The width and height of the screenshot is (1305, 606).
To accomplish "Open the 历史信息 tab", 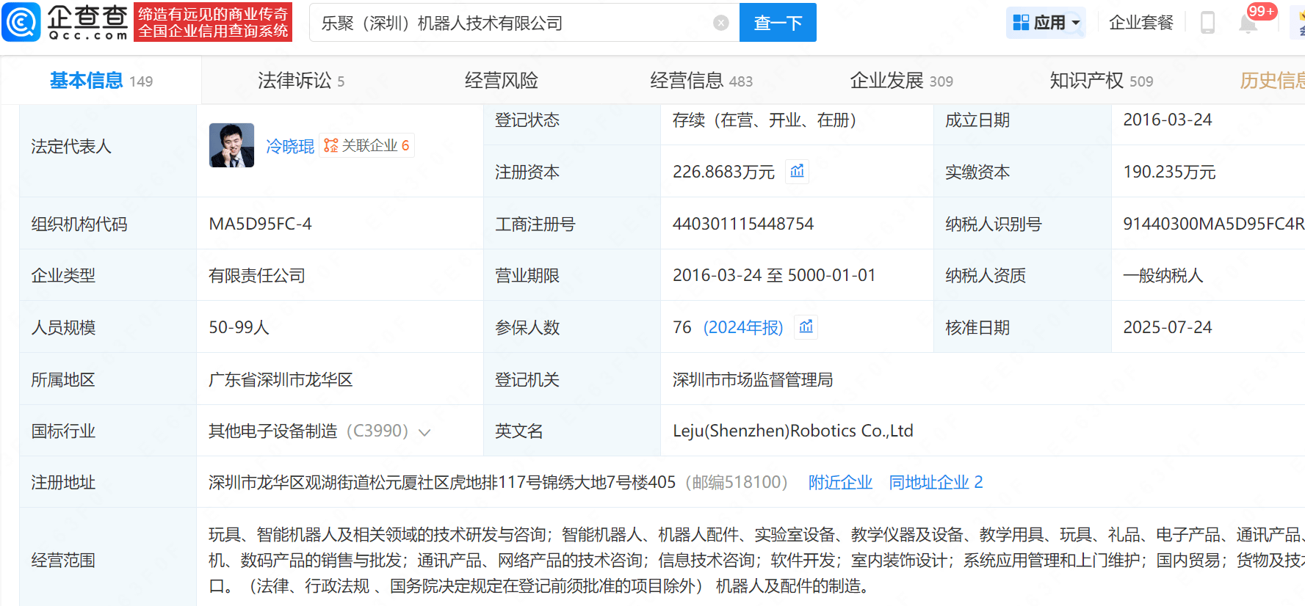I will [1272, 81].
